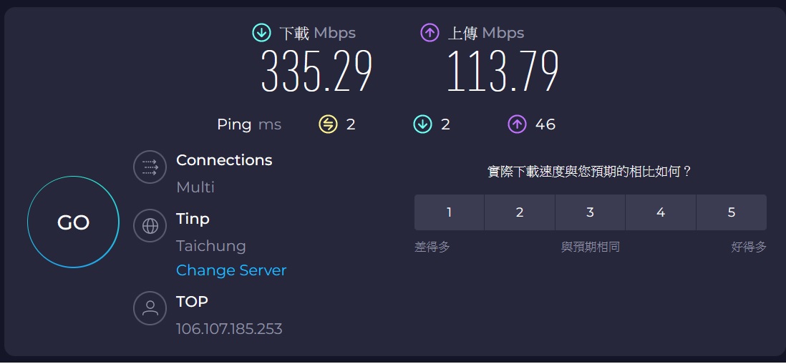The width and height of the screenshot is (786, 364).
Task: Click the purple upload ping icon
Action: pos(517,124)
